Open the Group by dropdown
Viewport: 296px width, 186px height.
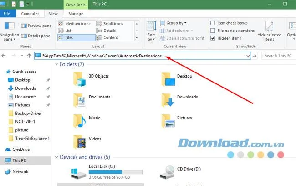pos(173,23)
